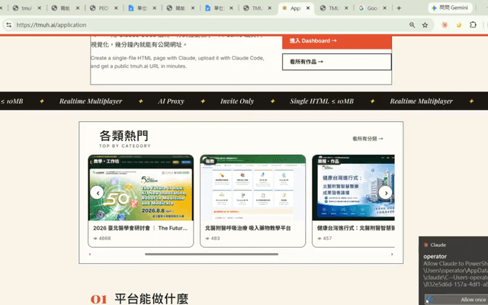Viewport: 488px width, 305px height.
Task: Close the PEO tab
Action: point(116,8)
